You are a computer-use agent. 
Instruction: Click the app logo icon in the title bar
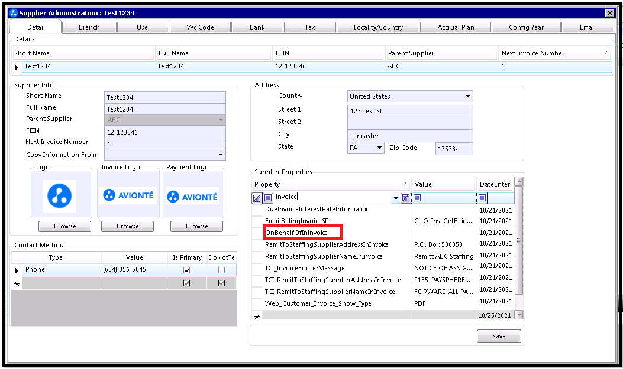tap(14, 12)
